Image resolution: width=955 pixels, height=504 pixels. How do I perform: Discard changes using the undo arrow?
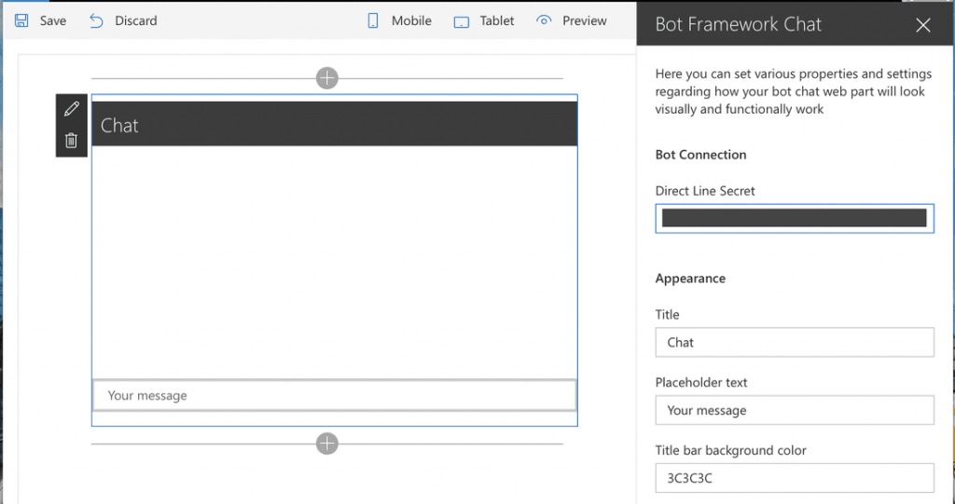(97, 20)
